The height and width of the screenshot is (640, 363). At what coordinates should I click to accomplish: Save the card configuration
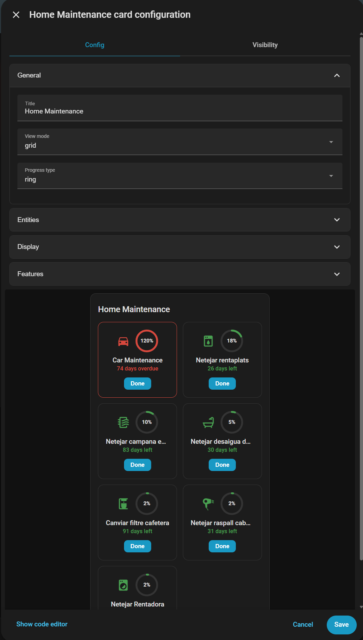click(x=341, y=625)
